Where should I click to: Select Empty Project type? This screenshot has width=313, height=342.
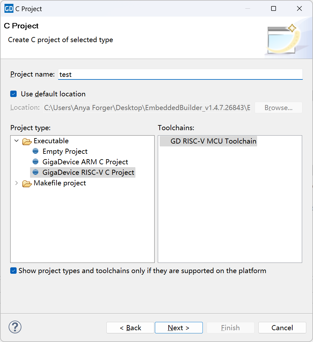click(x=65, y=151)
